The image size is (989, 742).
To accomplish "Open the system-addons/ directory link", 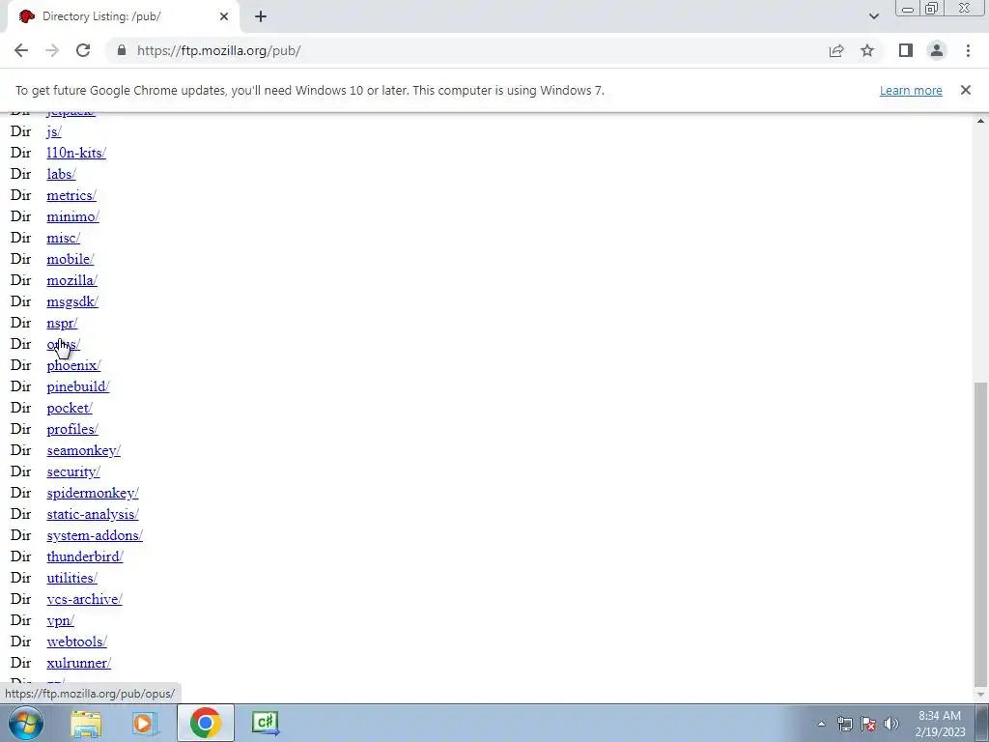I will (x=95, y=535).
